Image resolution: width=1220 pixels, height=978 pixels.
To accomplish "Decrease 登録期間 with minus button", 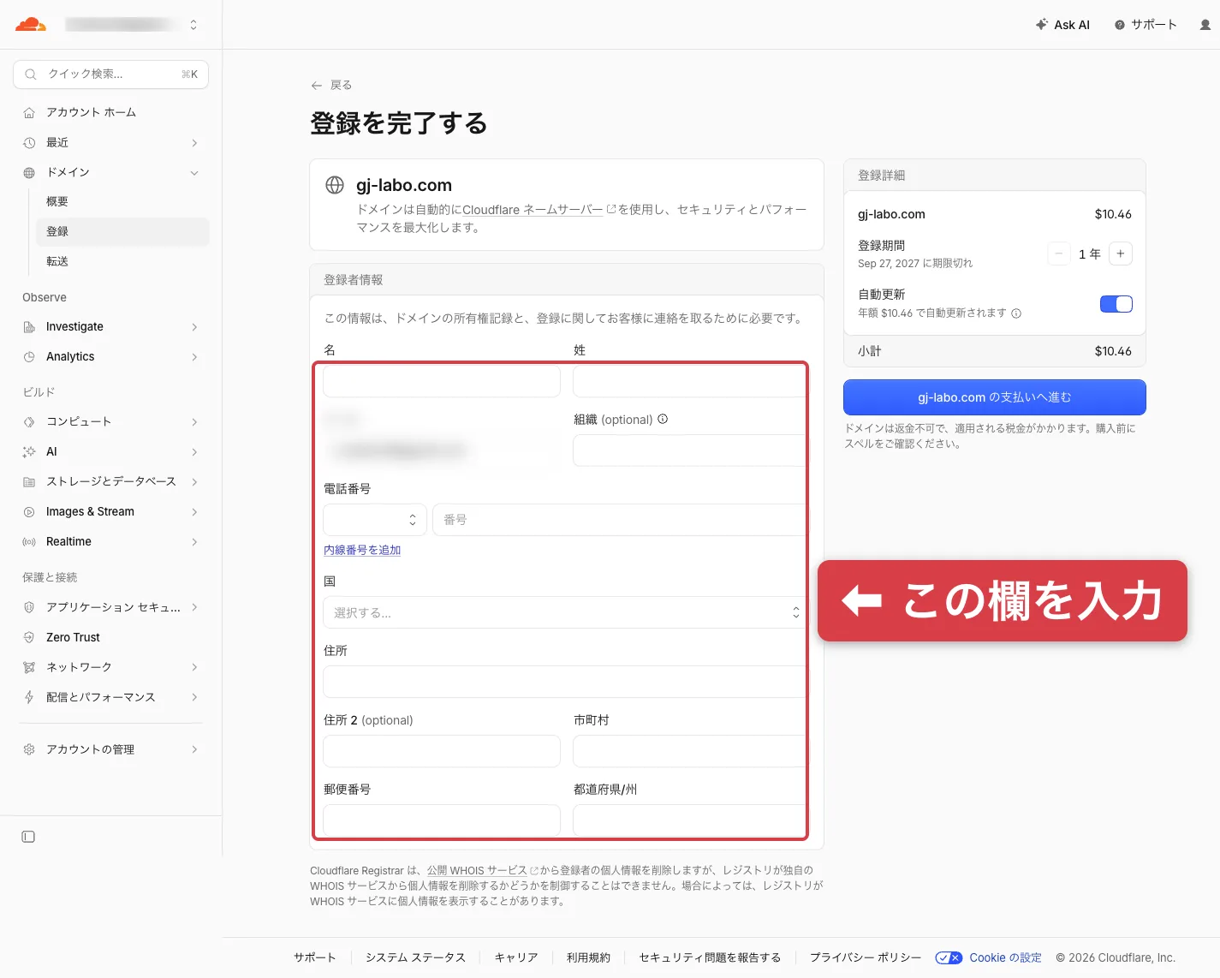I will [1059, 253].
